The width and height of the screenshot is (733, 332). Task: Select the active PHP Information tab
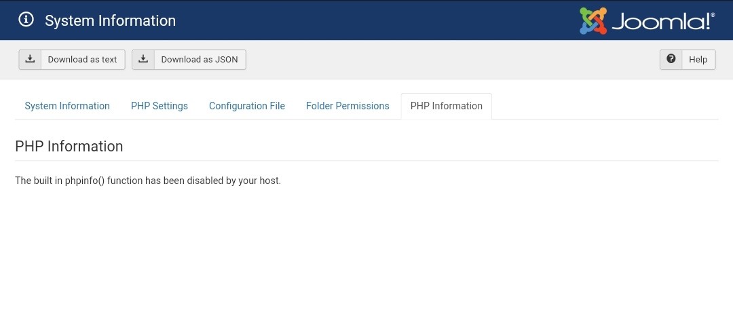(447, 106)
